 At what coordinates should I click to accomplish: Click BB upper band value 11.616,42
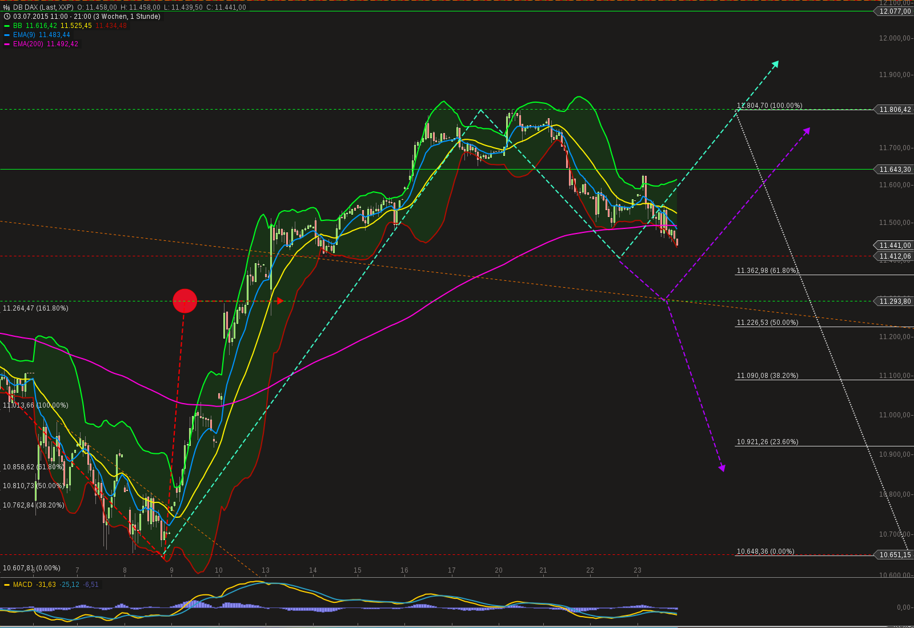(x=41, y=26)
